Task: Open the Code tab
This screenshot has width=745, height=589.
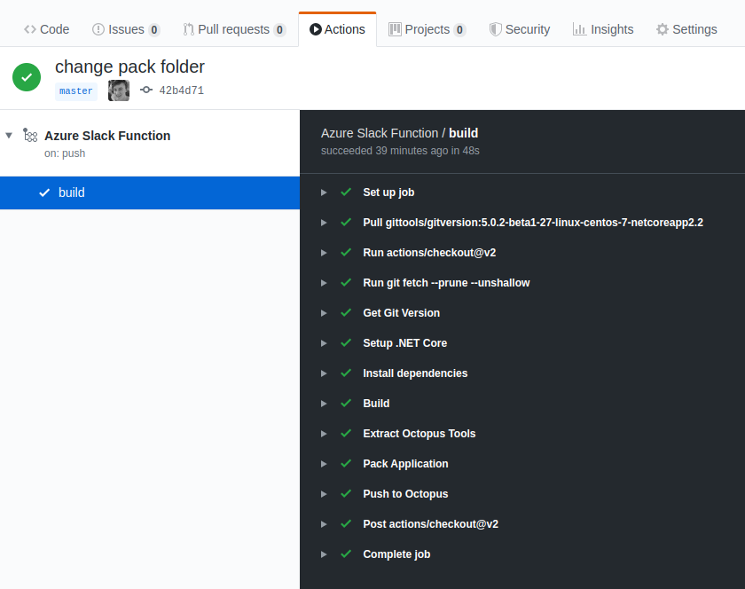Action: [x=46, y=29]
